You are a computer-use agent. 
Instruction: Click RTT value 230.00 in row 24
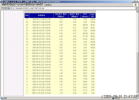point(85,28)
